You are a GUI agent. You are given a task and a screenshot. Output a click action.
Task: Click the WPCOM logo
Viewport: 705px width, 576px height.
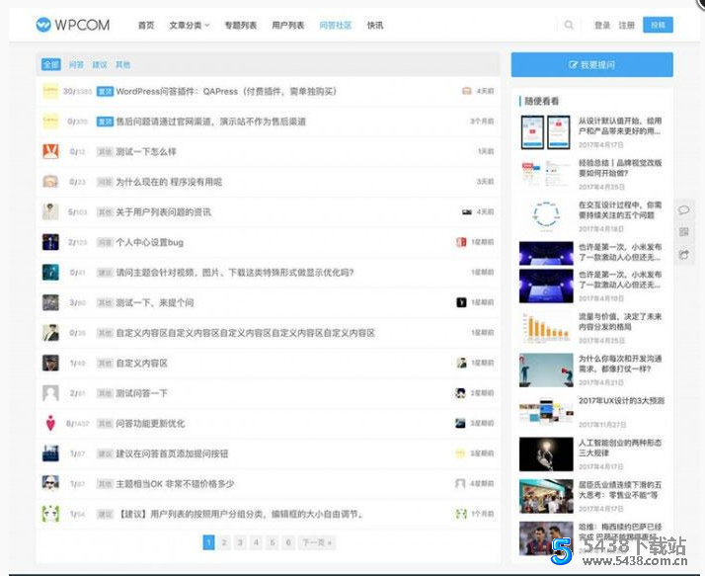coord(73,25)
